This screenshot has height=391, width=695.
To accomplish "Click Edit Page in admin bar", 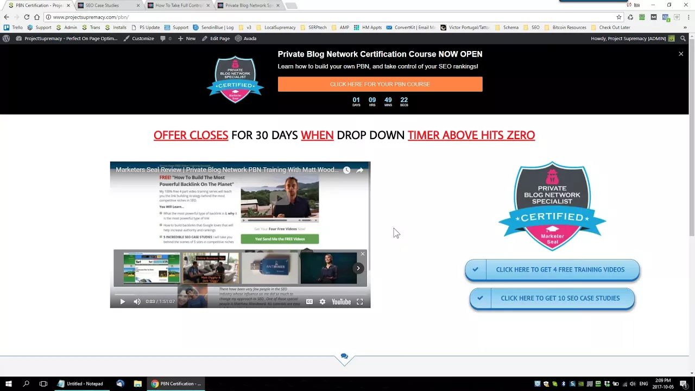I will coord(216,39).
